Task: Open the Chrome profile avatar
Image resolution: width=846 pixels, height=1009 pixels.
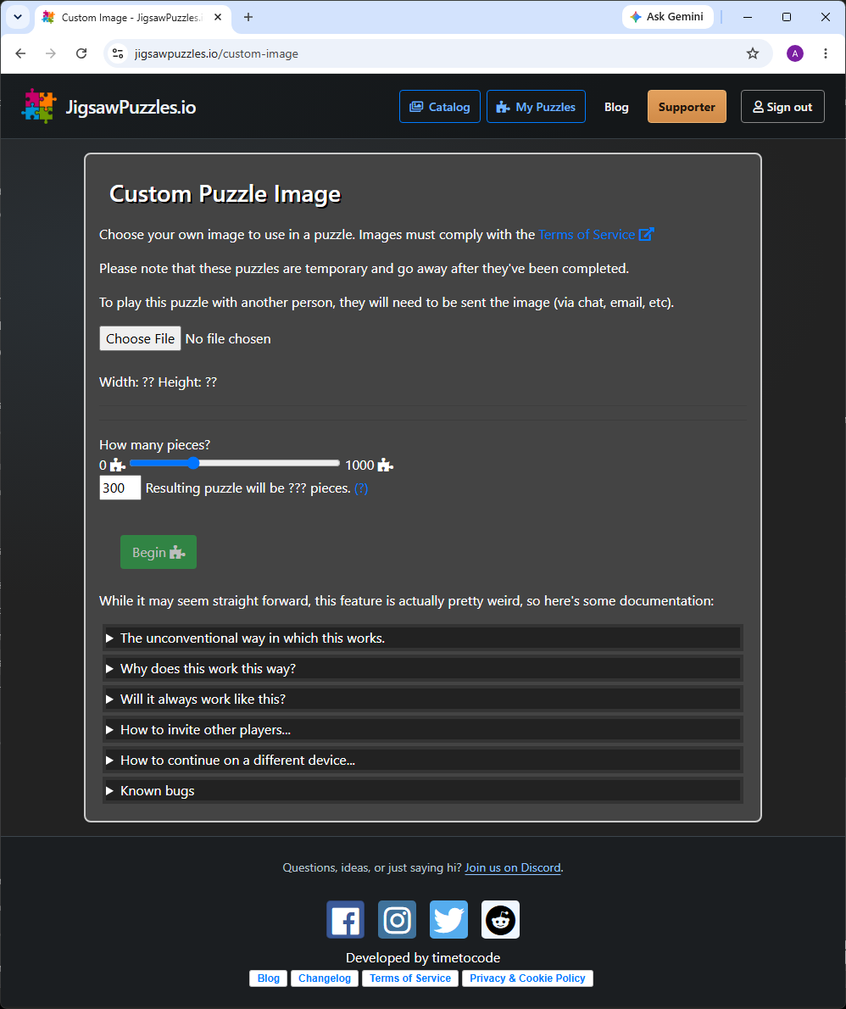Action: pyautogui.click(x=795, y=53)
